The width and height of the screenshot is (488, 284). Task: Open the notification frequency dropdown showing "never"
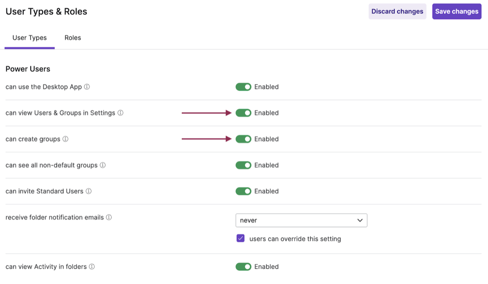(x=301, y=220)
